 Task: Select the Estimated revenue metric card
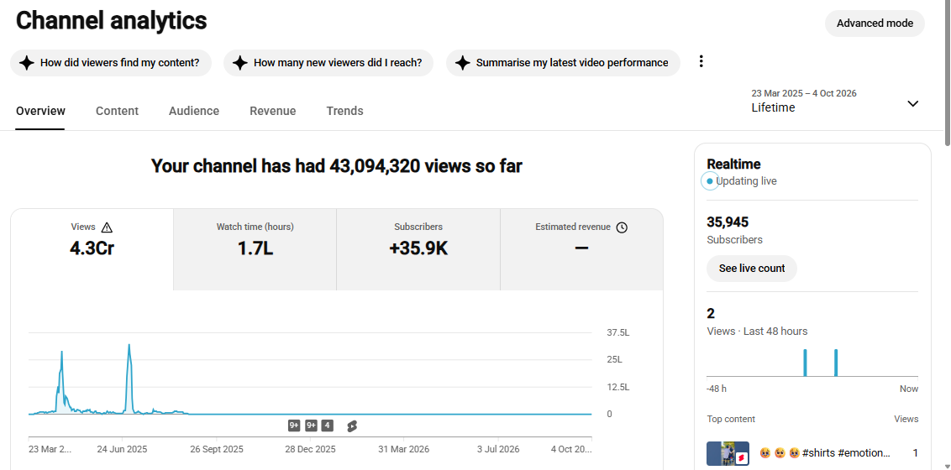click(x=581, y=249)
